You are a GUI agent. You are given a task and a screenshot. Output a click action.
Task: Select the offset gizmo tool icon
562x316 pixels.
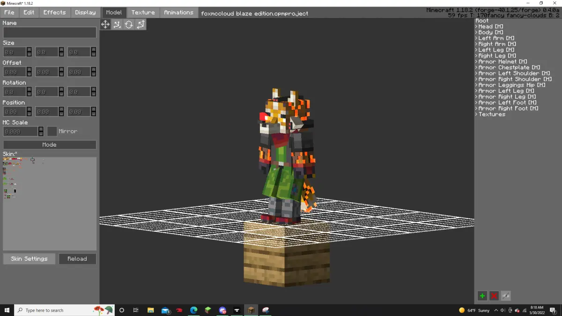117,24
